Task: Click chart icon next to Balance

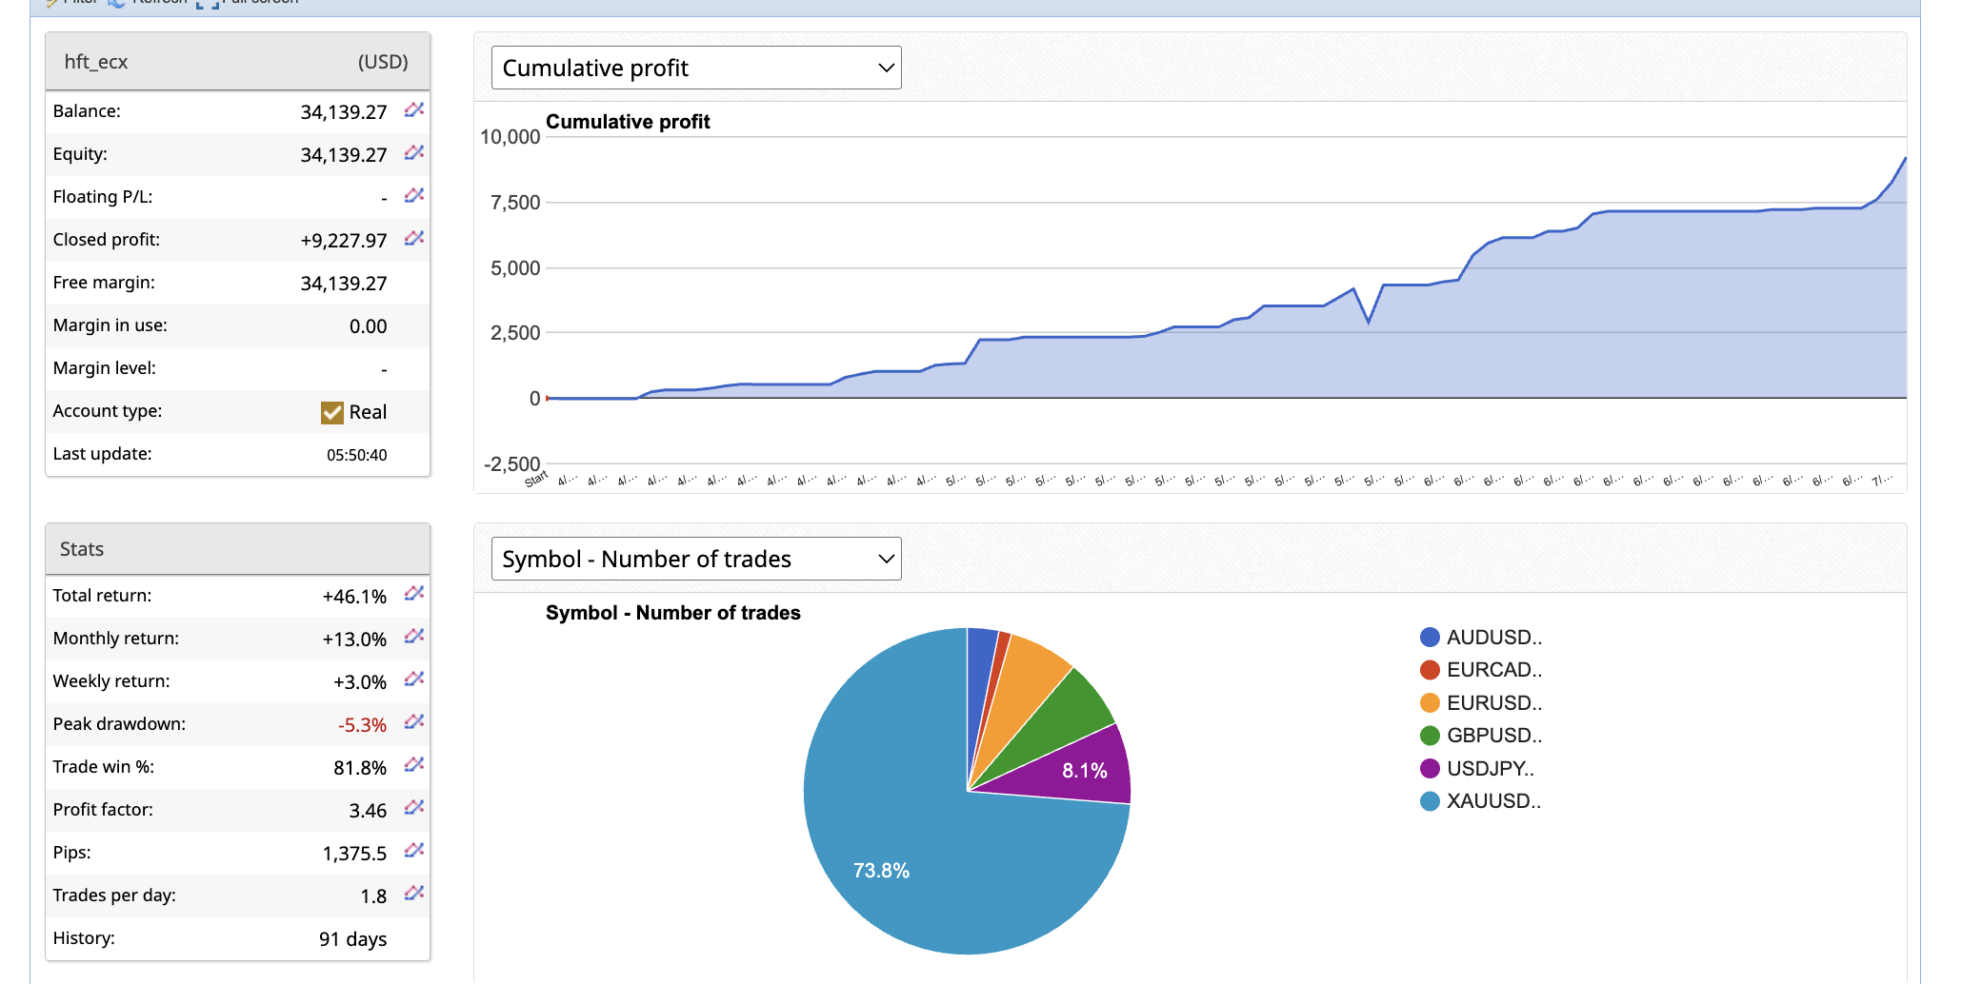Action: 413,110
